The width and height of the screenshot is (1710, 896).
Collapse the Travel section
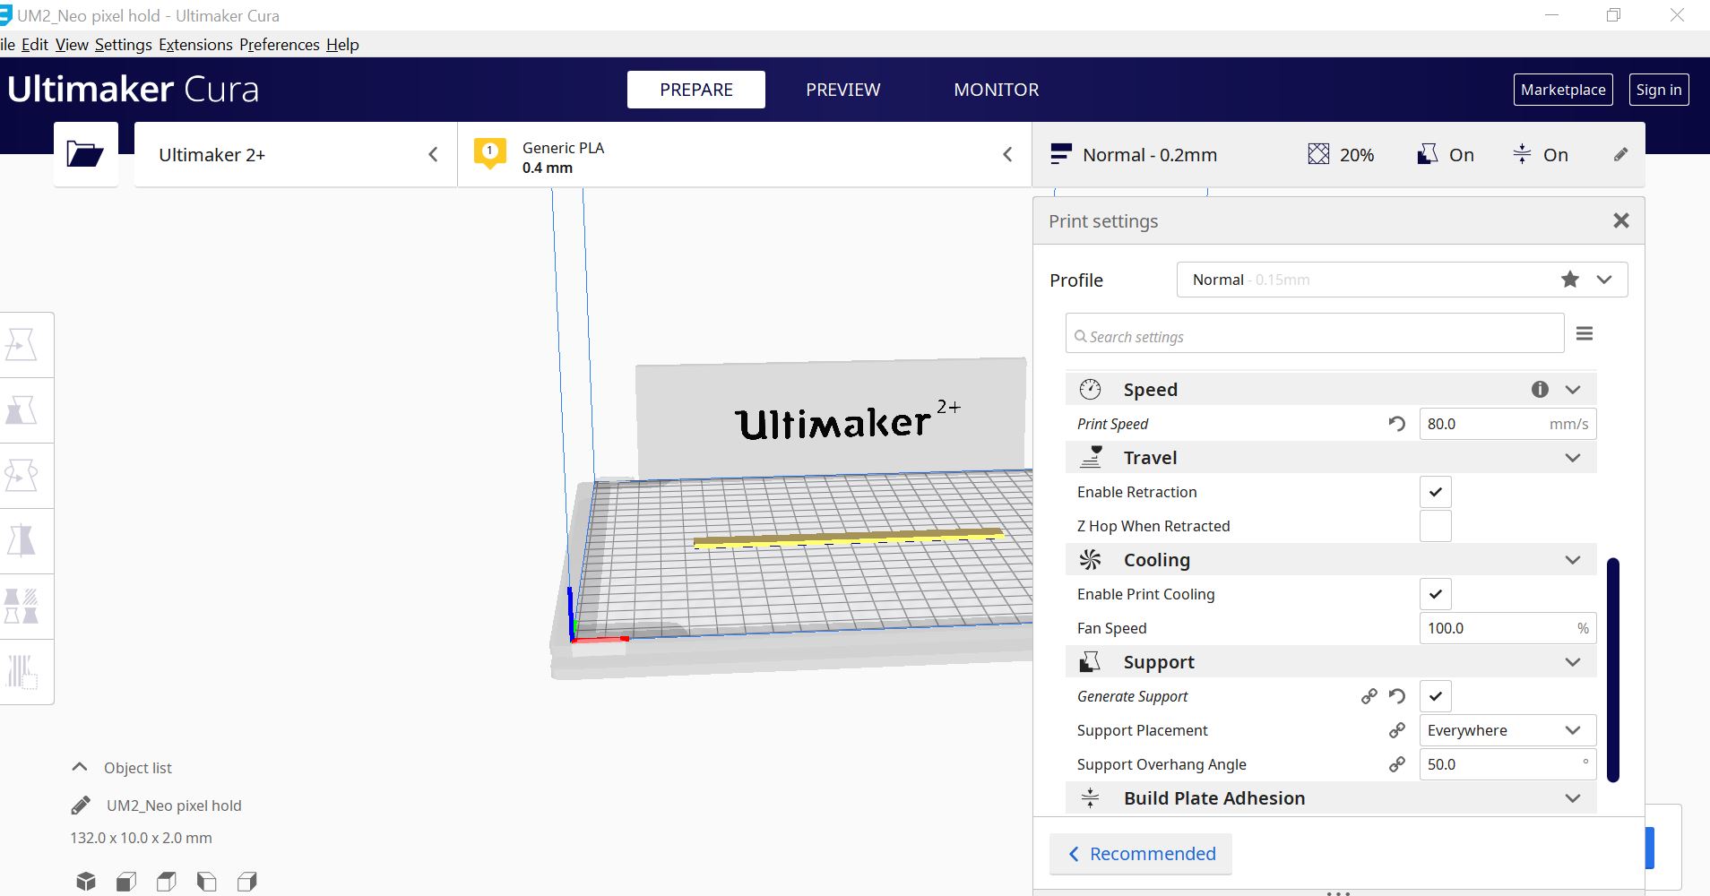tap(1572, 458)
